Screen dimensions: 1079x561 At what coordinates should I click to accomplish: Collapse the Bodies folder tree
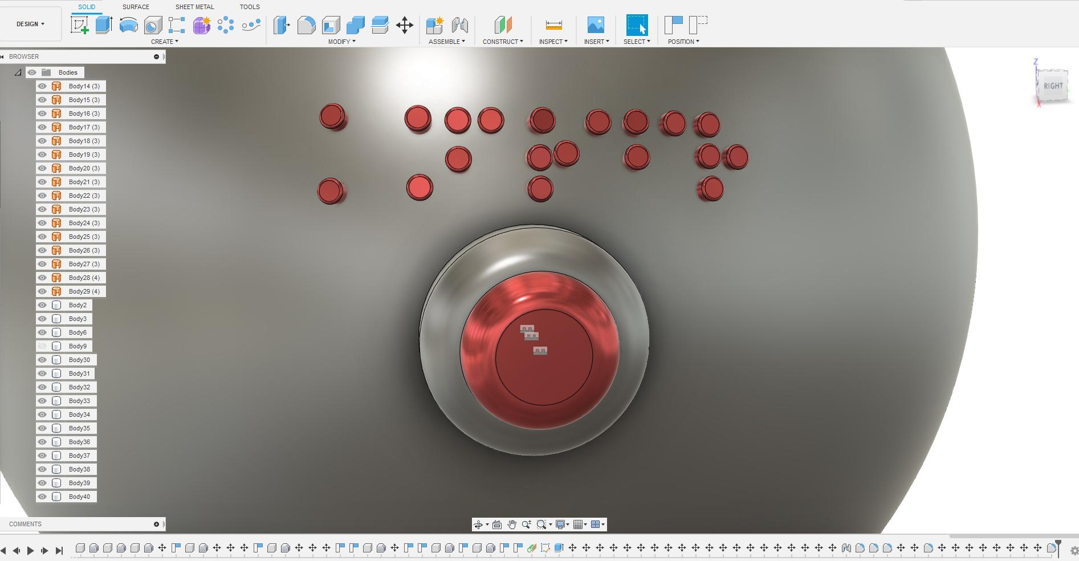click(x=18, y=72)
